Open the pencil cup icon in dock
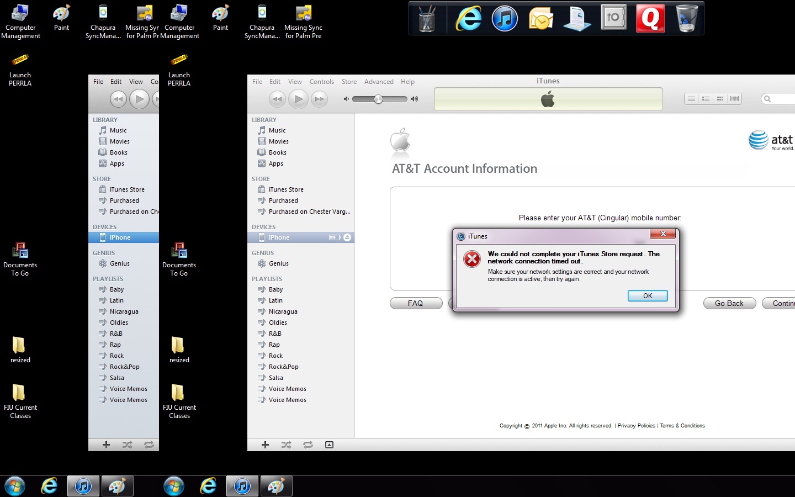 coord(427,19)
